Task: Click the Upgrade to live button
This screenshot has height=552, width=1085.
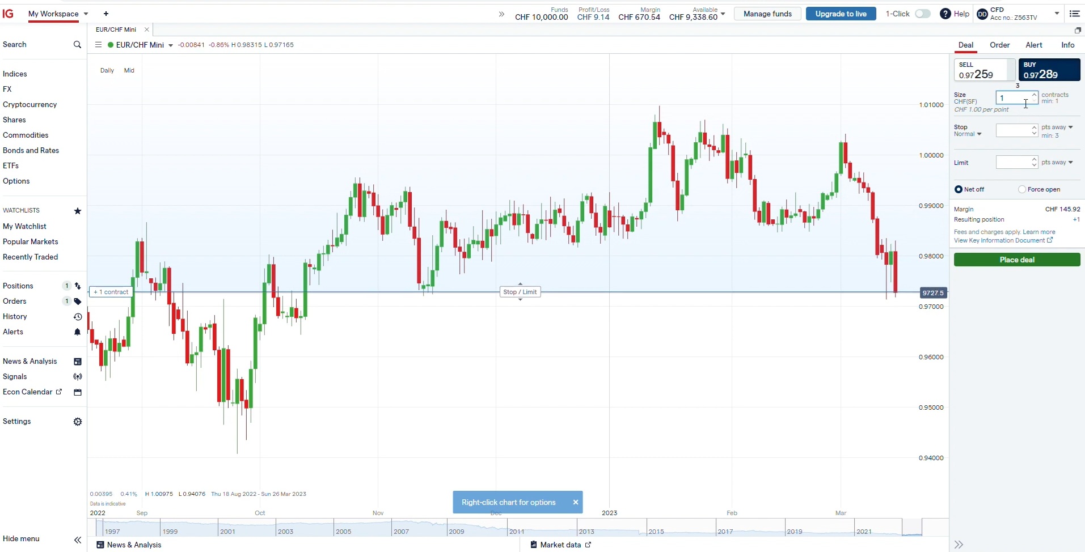Action: tap(841, 14)
